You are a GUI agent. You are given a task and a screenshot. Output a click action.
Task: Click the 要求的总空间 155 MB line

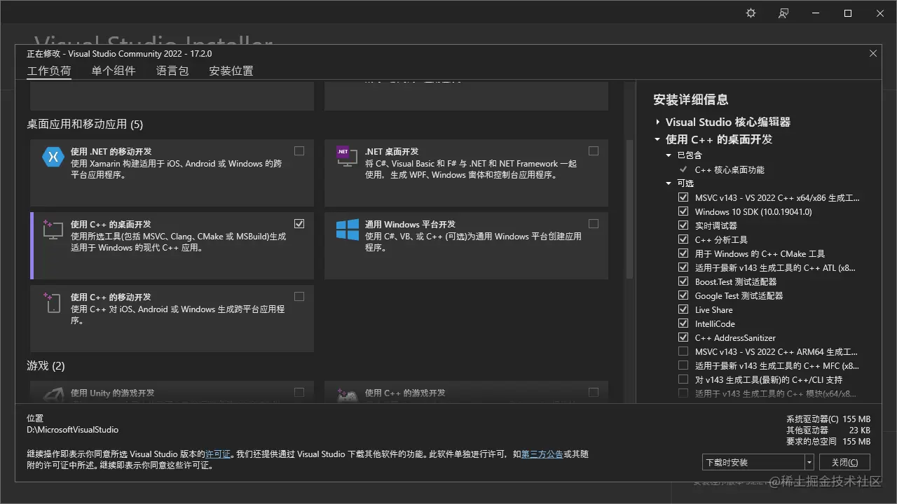(x=828, y=442)
